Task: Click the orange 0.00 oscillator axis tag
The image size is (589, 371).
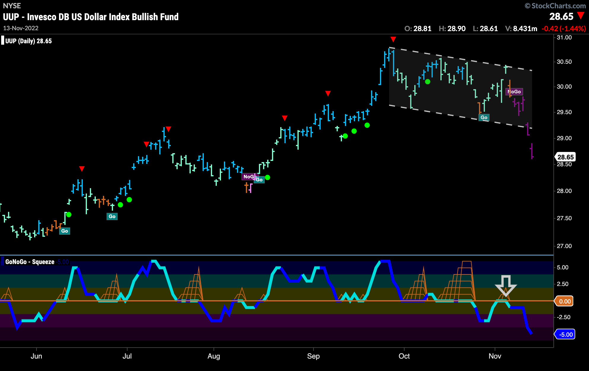Action: [564, 301]
